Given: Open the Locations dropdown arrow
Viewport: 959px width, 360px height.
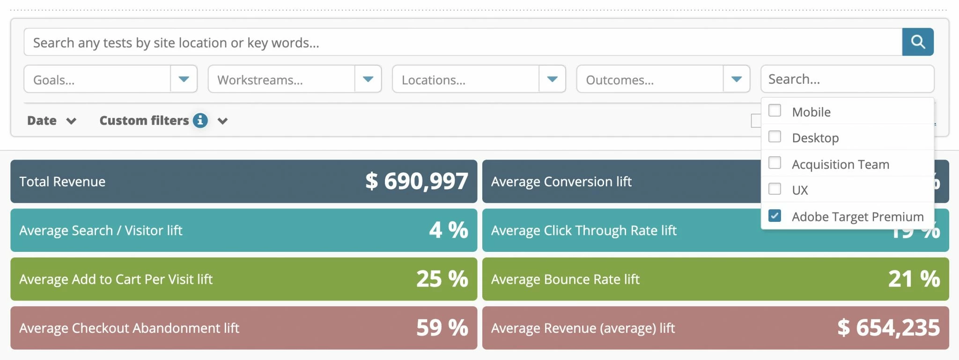Looking at the screenshot, I should point(552,79).
